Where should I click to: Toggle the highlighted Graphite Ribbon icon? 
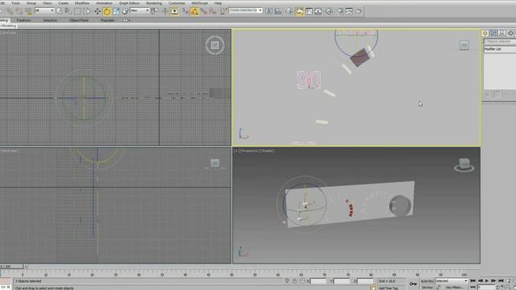(299, 11)
